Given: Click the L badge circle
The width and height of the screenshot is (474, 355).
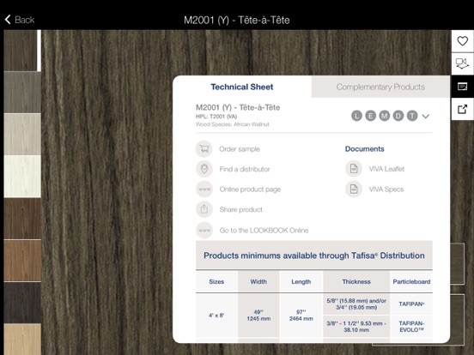Looking at the screenshot, I should tap(356, 116).
